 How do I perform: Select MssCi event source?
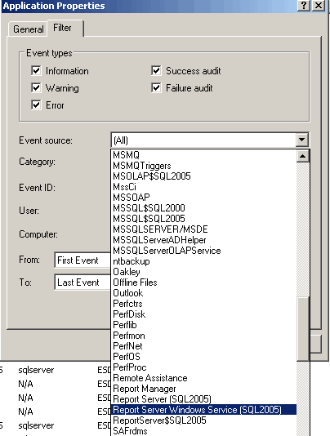(x=204, y=187)
